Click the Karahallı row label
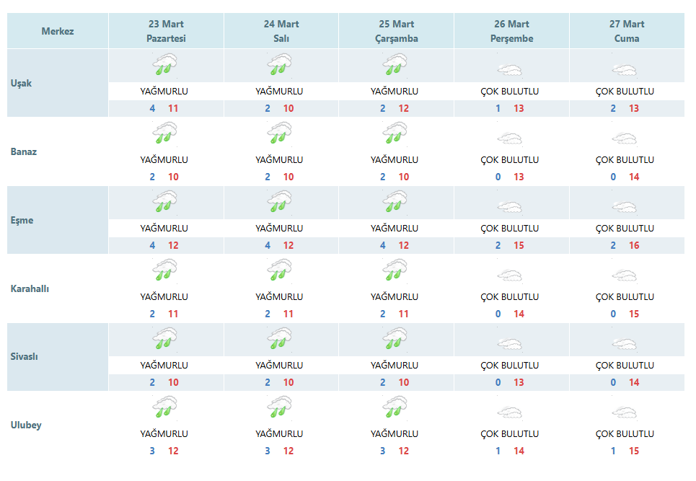This screenshot has width=696, height=481. [30, 288]
